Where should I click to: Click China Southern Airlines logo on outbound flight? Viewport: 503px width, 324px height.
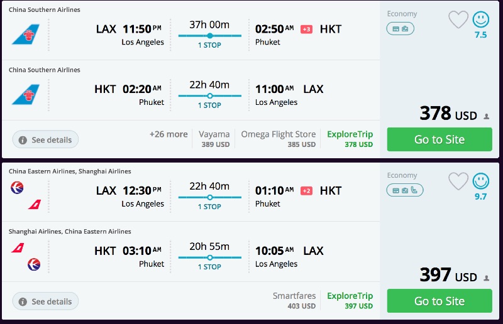[x=25, y=35]
